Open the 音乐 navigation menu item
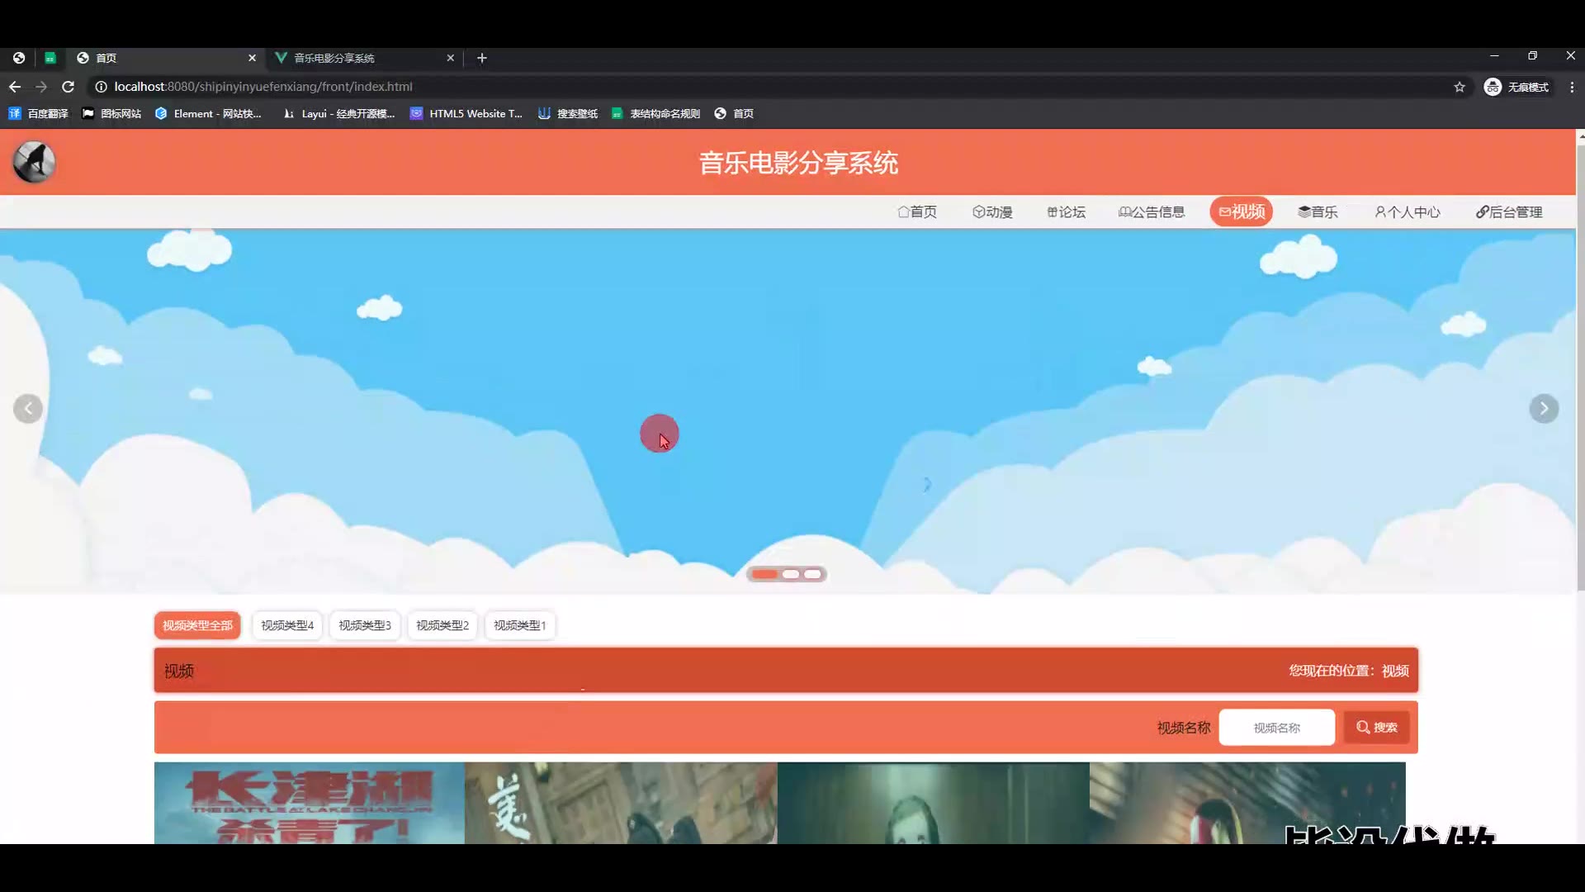 point(1318,212)
